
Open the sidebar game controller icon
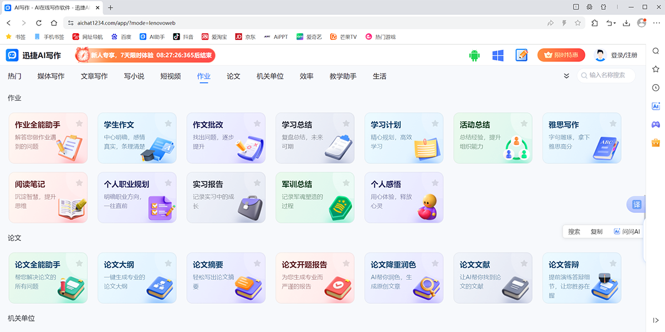tap(656, 124)
